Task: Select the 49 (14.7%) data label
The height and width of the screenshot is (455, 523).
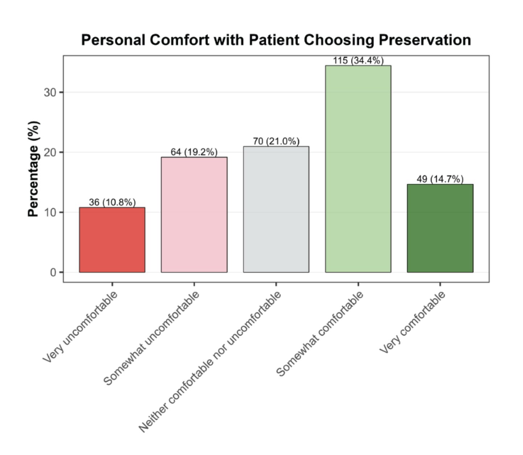Action: pyautogui.click(x=440, y=179)
